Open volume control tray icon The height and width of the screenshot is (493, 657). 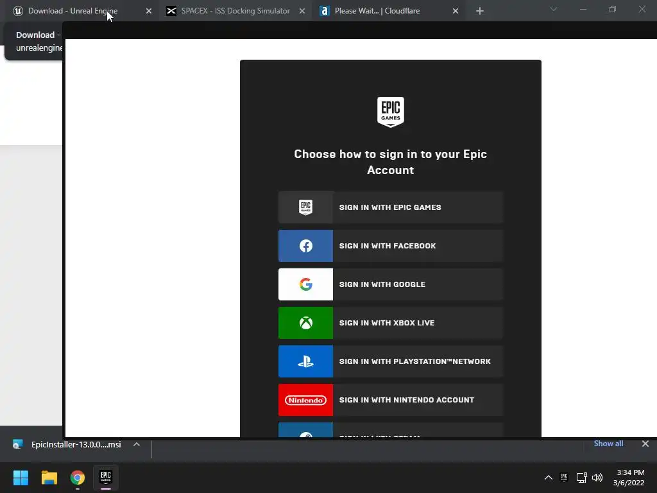coord(597,478)
